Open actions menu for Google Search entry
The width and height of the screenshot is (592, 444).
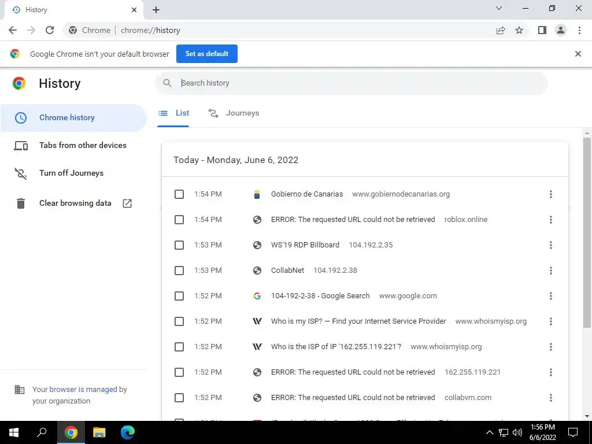551,296
